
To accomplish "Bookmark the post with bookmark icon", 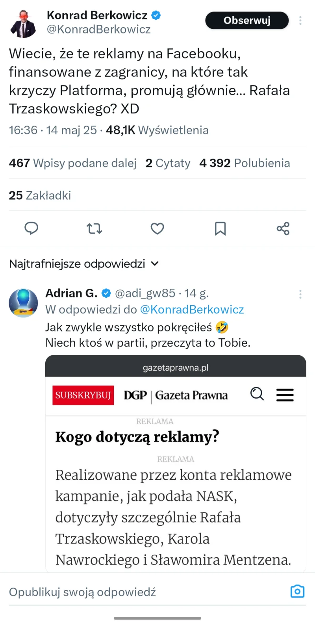I will click(220, 228).
